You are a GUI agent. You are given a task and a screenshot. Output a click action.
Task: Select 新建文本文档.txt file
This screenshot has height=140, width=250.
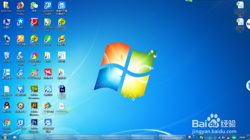tap(7, 92)
